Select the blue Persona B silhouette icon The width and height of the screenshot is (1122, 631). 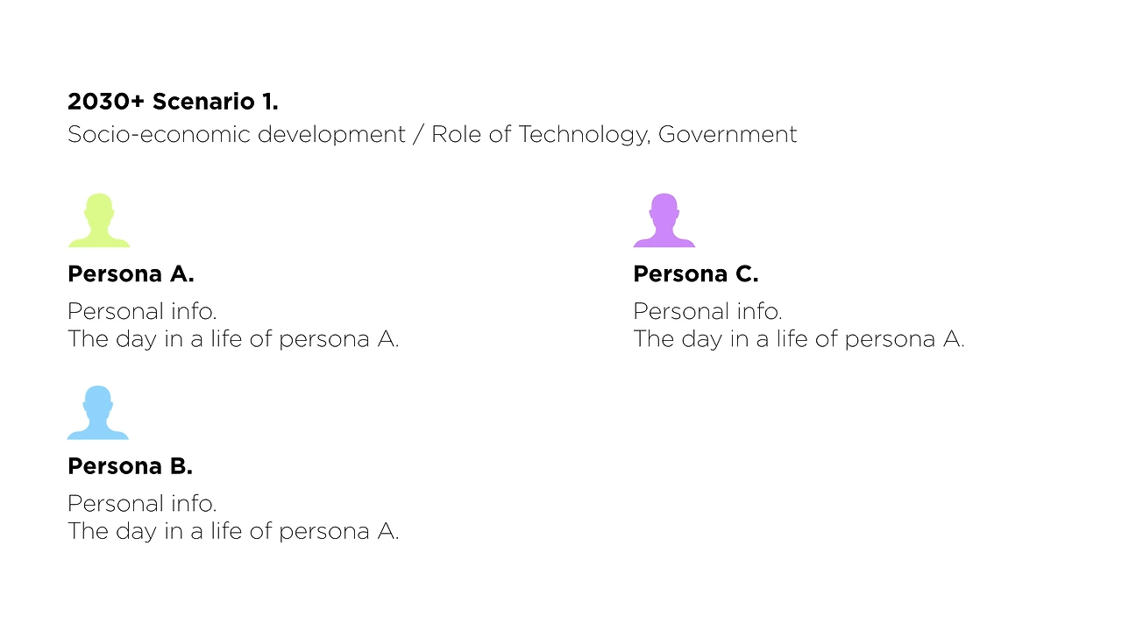tap(98, 413)
